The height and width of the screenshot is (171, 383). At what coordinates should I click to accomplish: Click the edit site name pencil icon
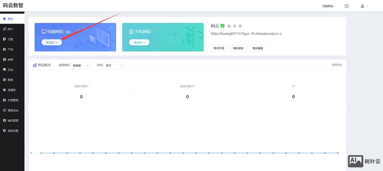pyautogui.click(x=229, y=26)
